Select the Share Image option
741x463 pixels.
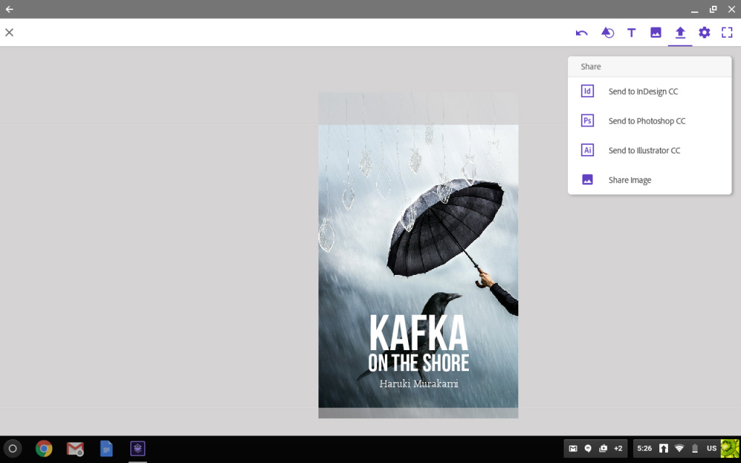tap(630, 179)
